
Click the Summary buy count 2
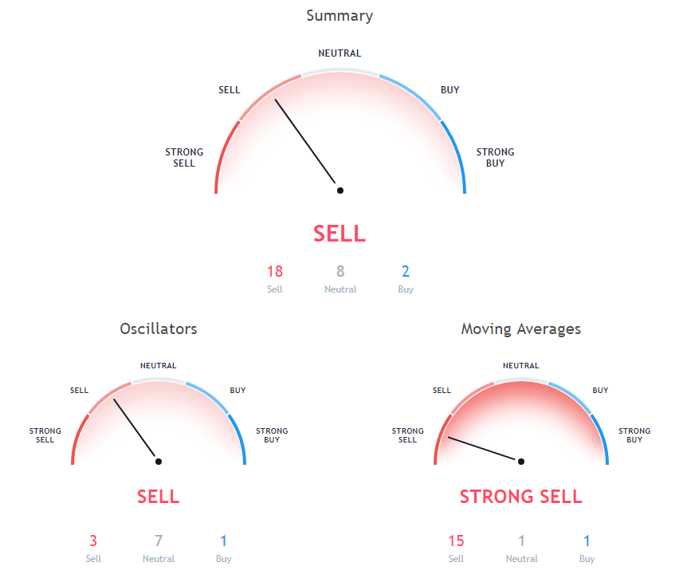(406, 271)
